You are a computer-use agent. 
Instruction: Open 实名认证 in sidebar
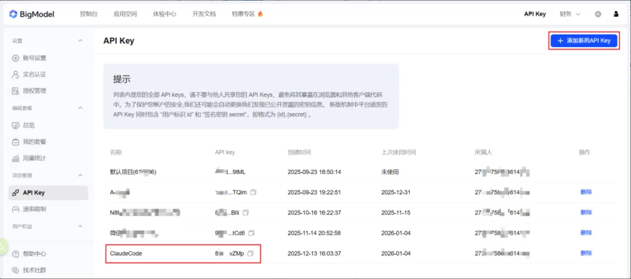34,74
